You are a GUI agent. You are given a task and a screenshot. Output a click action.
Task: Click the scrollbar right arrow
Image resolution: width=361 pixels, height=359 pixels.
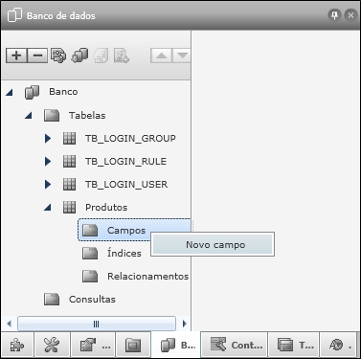click(x=184, y=324)
